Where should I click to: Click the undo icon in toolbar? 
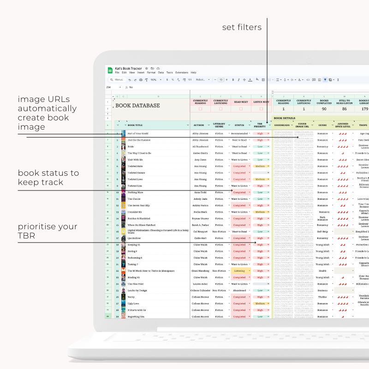(x=130, y=80)
